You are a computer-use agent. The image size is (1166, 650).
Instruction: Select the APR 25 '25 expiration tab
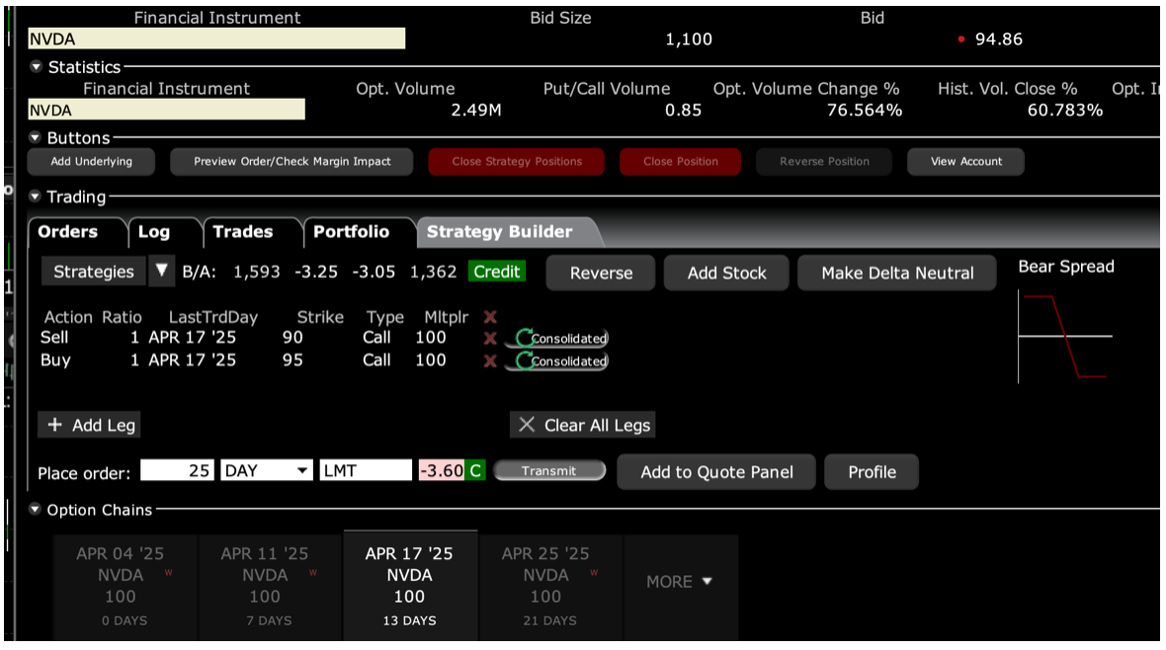point(544,586)
